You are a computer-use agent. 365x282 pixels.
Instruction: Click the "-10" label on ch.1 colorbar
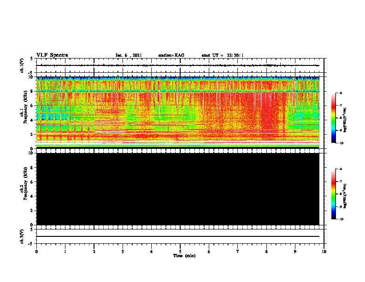[341, 143]
